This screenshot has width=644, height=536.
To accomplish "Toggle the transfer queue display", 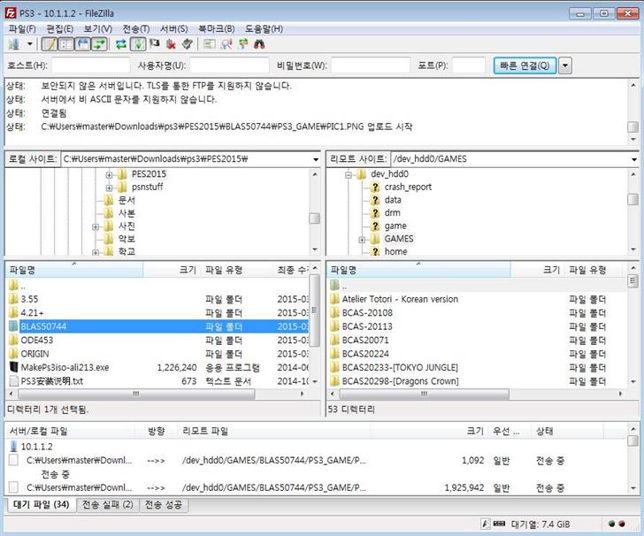I will click(x=98, y=43).
